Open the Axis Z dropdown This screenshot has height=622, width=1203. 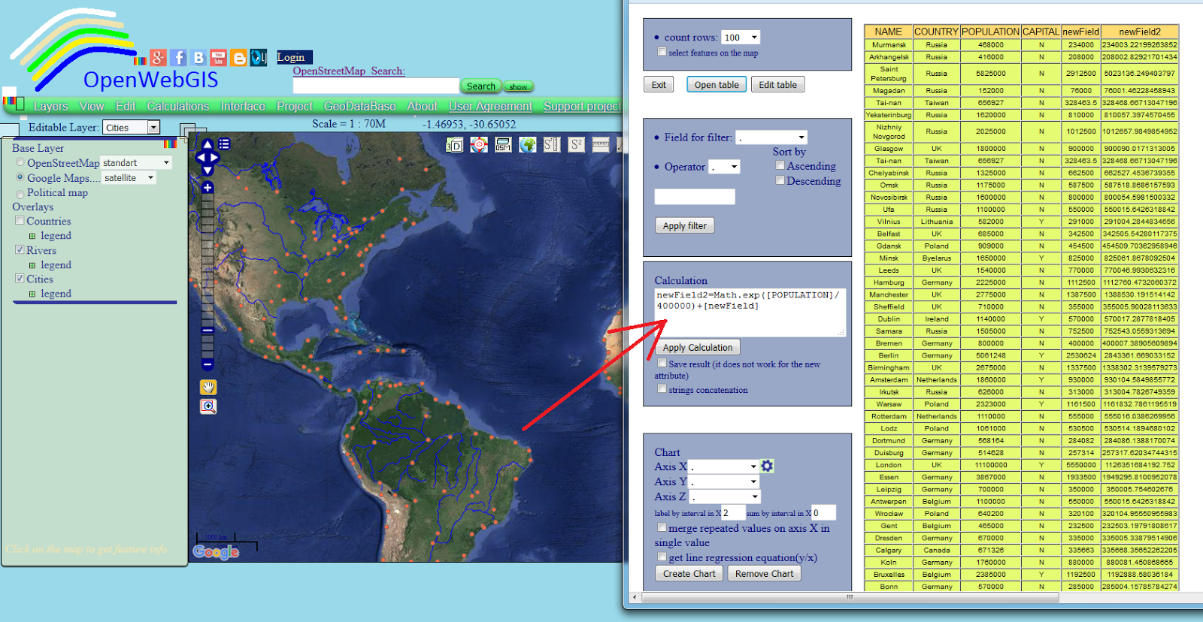pos(725,497)
